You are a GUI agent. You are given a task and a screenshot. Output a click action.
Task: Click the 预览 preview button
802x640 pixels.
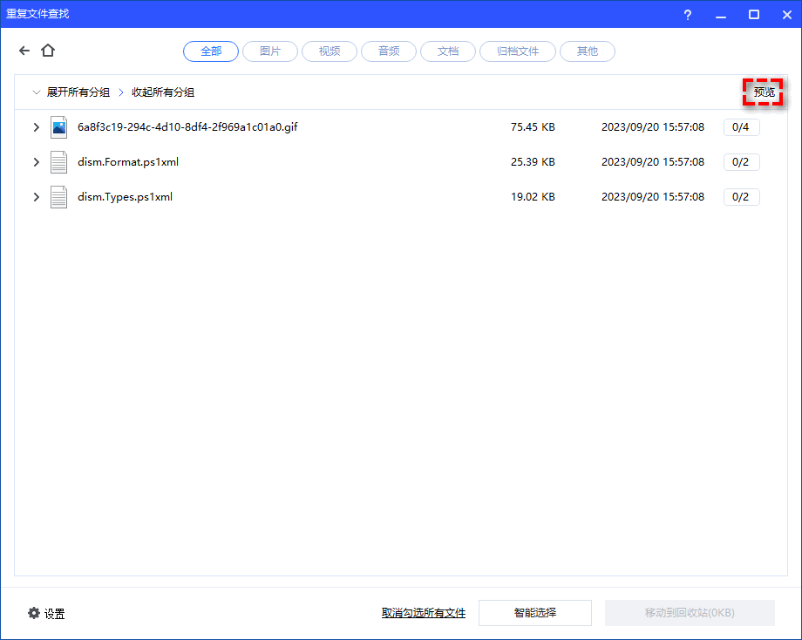click(764, 92)
